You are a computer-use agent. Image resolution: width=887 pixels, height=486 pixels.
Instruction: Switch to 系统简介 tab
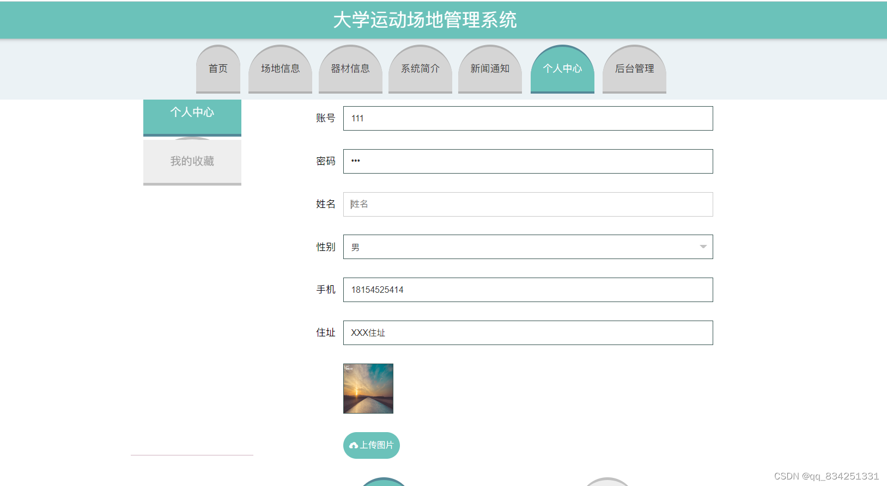coord(420,69)
